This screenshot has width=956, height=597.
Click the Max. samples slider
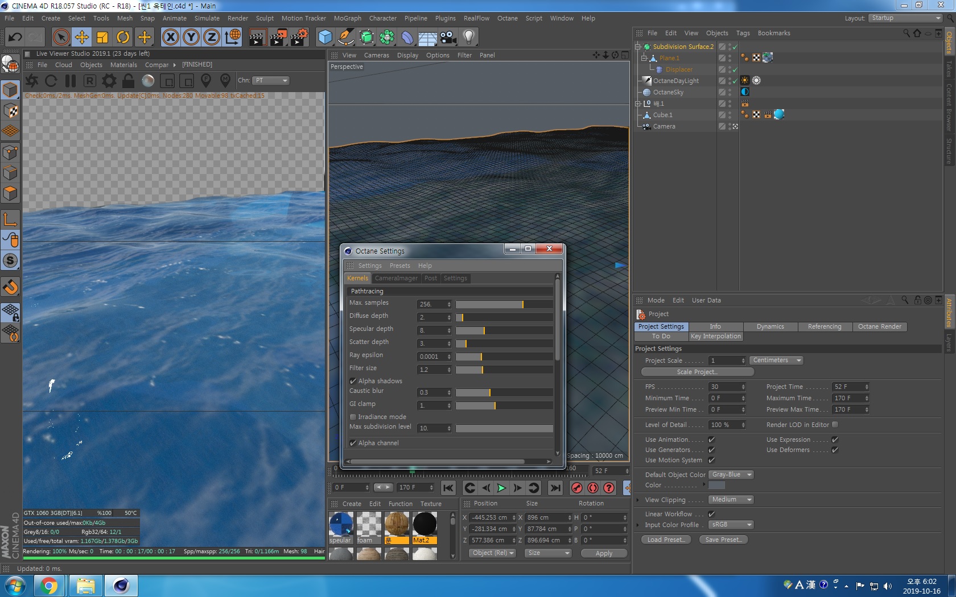click(x=504, y=305)
